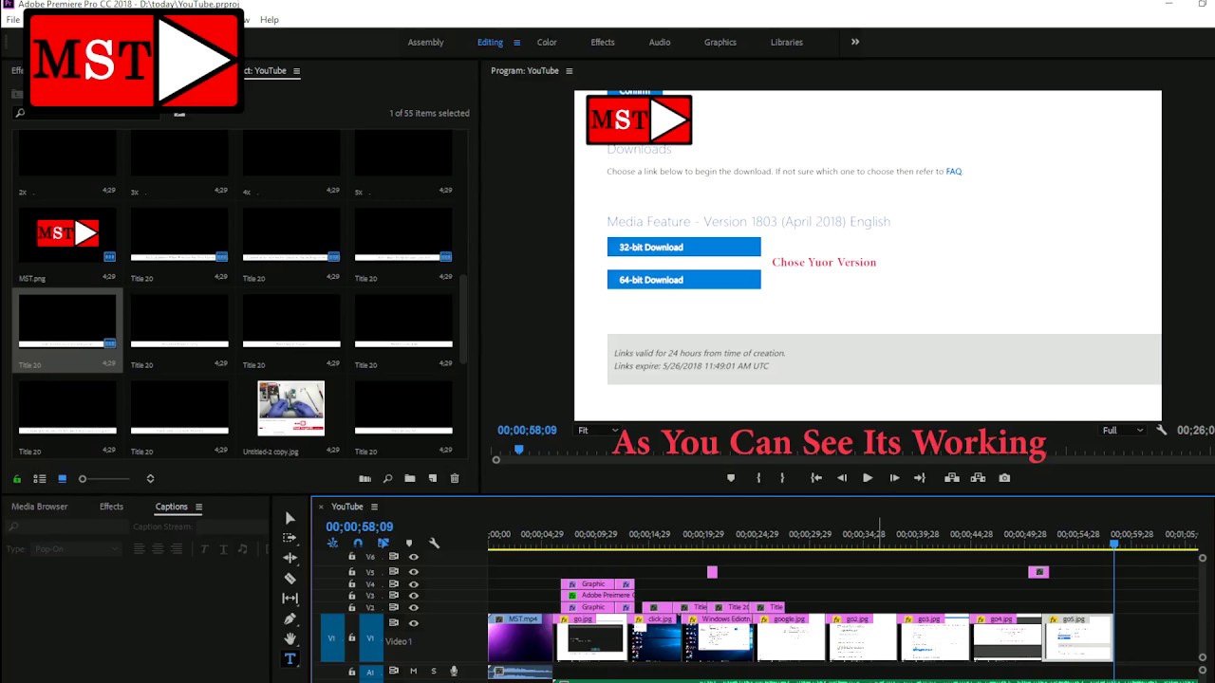Select the Type tool
The width and height of the screenshot is (1215, 683).
290,658
